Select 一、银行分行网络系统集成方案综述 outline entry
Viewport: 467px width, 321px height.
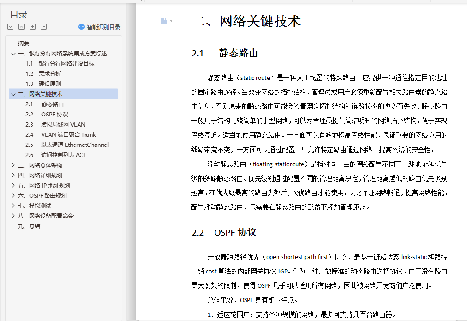tap(66, 54)
